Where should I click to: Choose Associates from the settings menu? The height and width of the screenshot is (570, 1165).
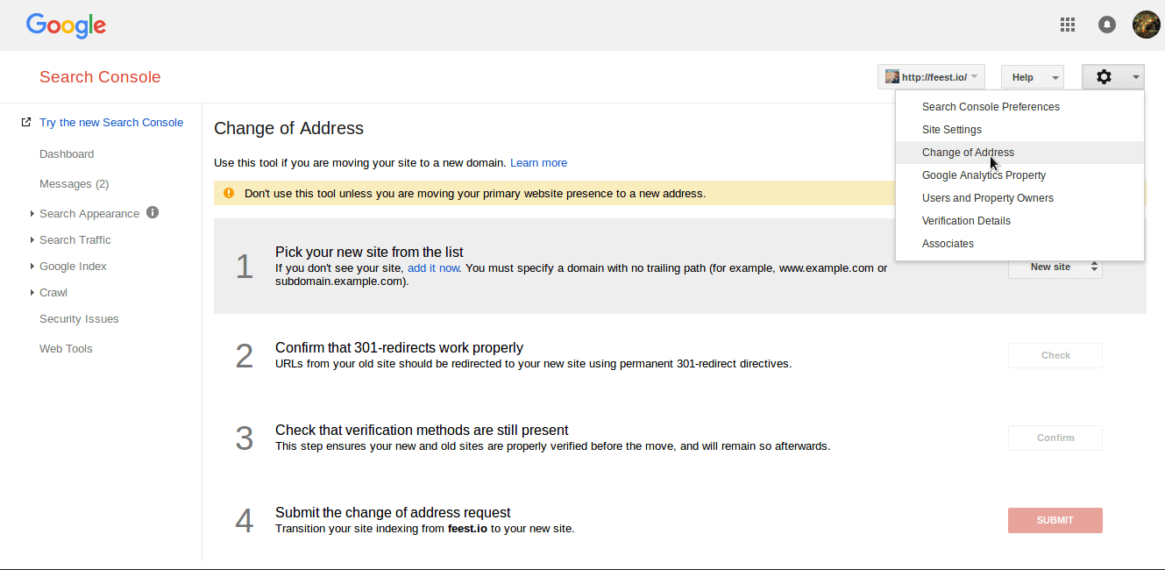(1020, 244)
